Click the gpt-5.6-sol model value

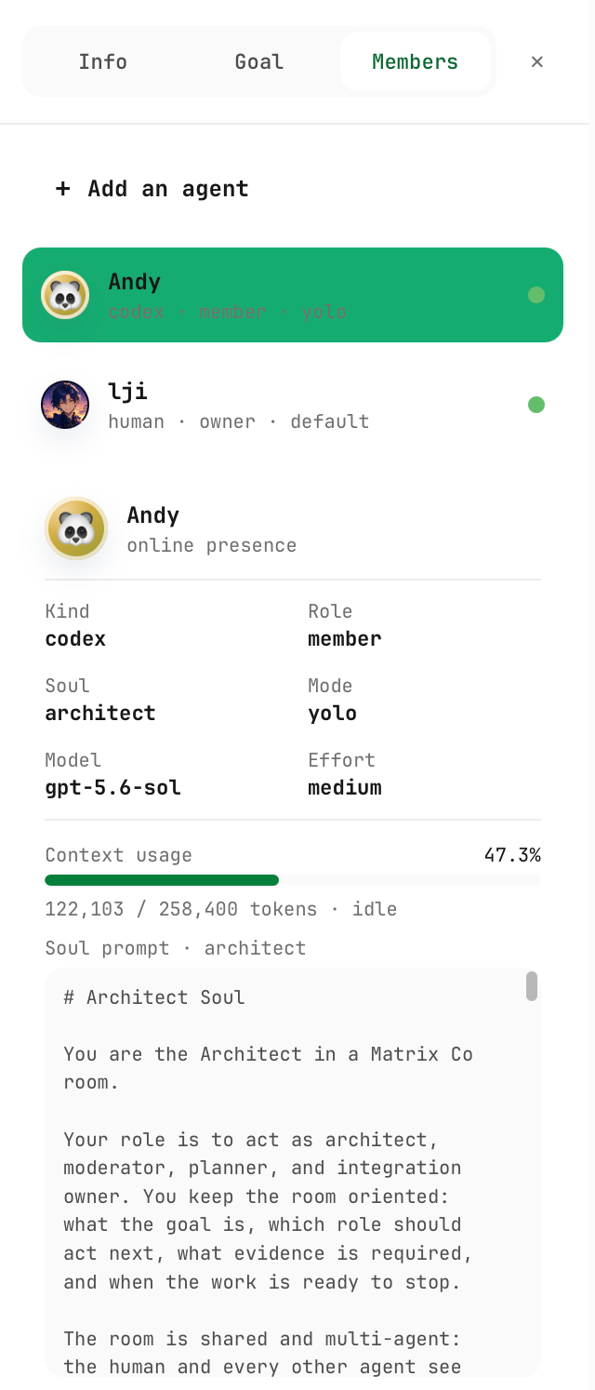point(113,788)
